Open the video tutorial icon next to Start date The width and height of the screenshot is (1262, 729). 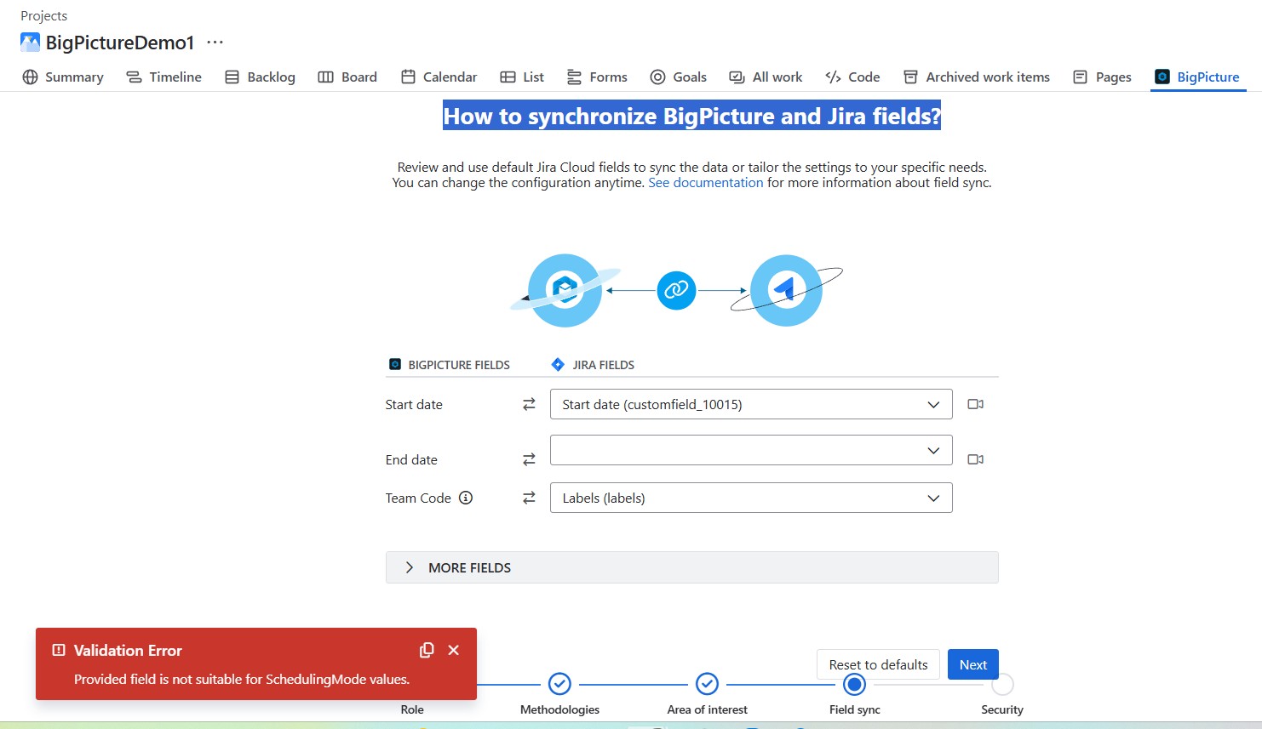pos(976,404)
